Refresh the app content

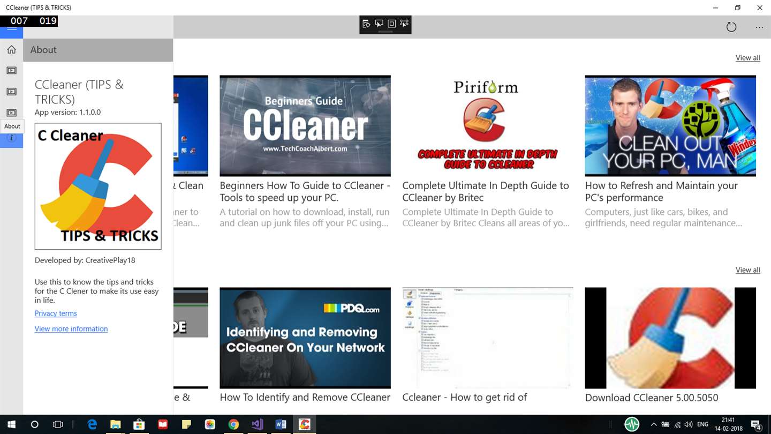(x=731, y=27)
